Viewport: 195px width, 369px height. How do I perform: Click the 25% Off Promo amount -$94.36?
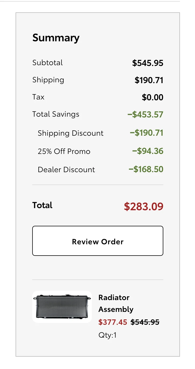(148, 151)
